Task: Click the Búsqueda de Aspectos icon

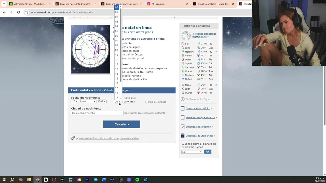Action: 182,127
